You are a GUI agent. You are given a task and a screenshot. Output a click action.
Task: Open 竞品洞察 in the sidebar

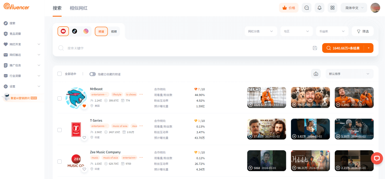point(15,34)
